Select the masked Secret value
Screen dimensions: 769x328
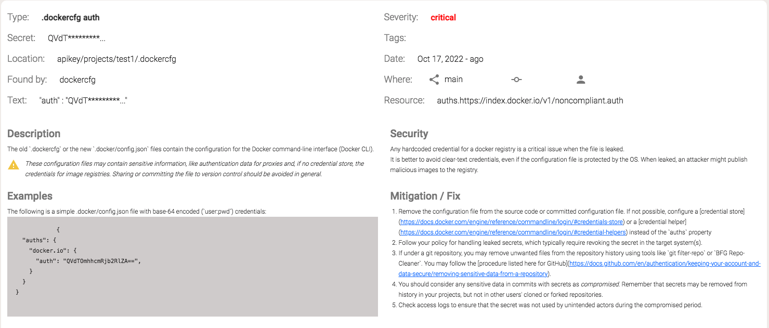click(76, 38)
